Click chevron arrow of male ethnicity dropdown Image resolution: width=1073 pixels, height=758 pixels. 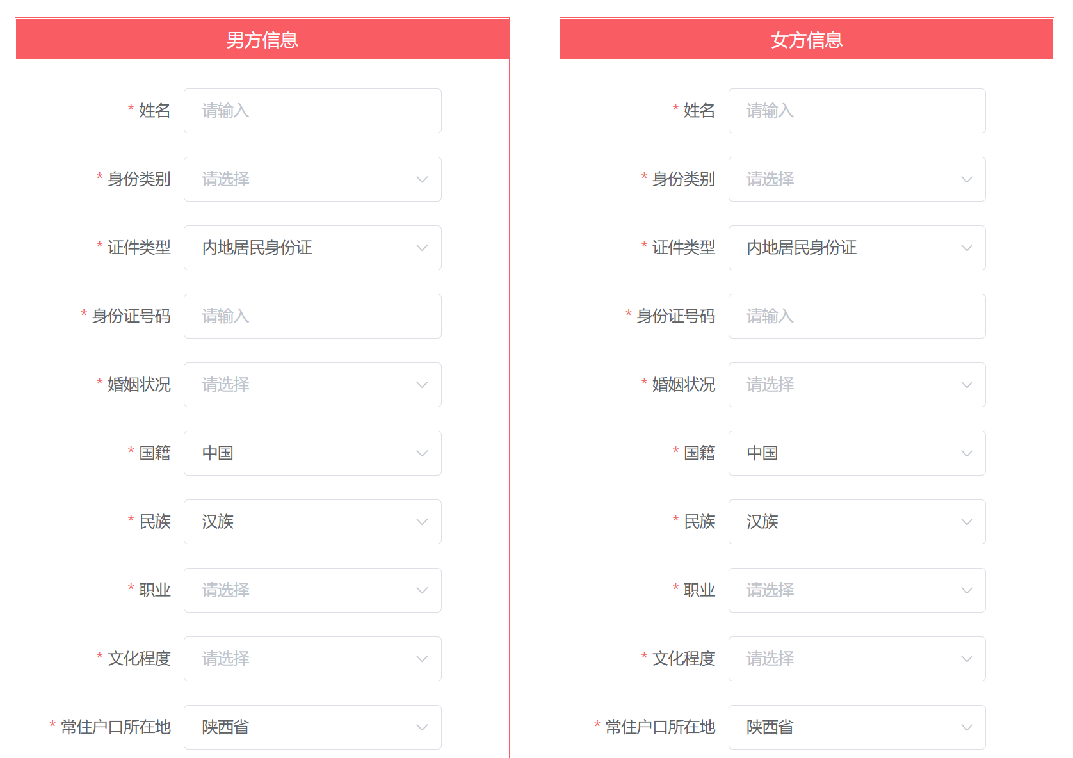(422, 522)
